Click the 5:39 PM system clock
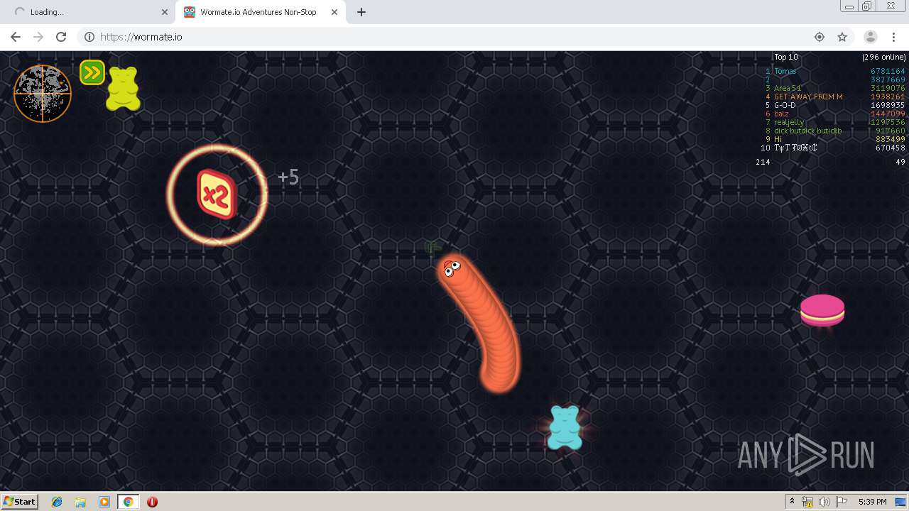The height and width of the screenshot is (511, 909). [872, 502]
